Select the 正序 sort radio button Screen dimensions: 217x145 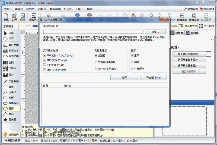[132, 55]
